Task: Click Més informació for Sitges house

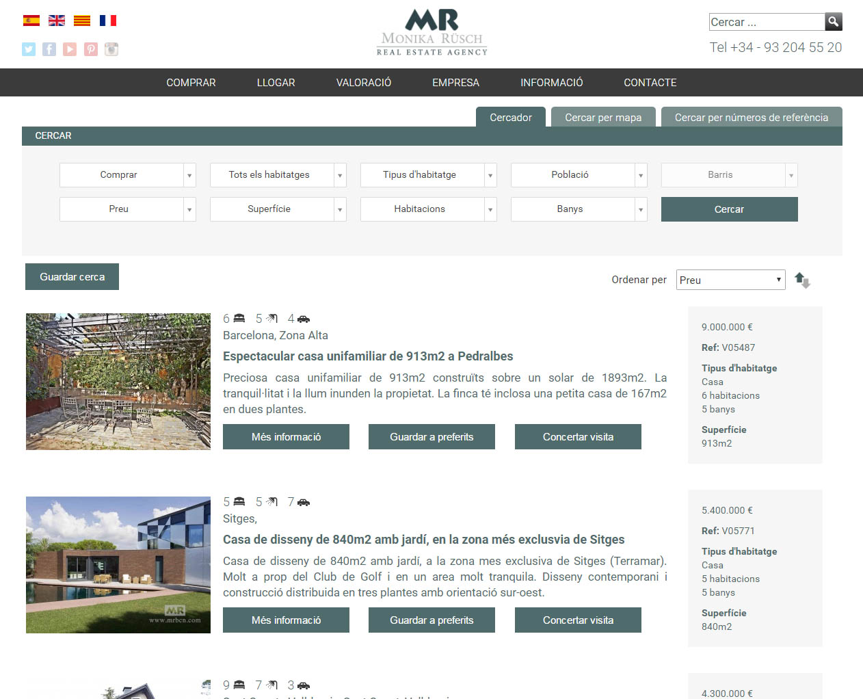Action: coord(286,620)
